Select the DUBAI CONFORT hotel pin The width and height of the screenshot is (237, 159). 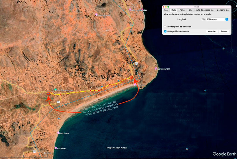[x=156, y=69]
